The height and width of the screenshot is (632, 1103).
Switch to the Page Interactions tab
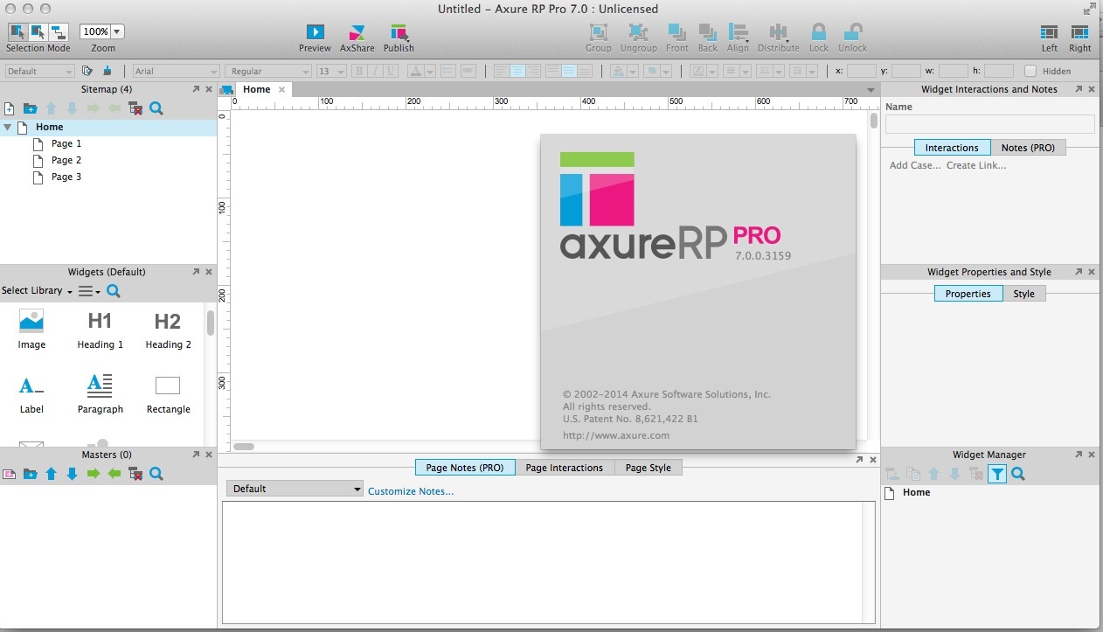pos(564,468)
